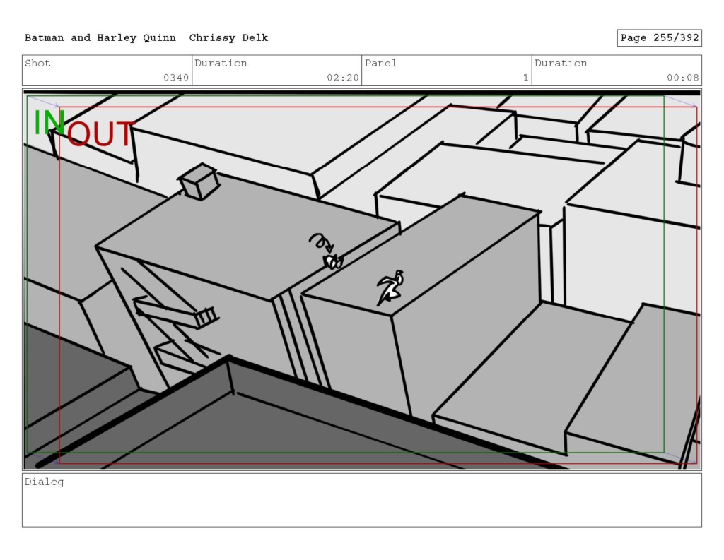Click the storyboard rooftop panel image

(362, 280)
